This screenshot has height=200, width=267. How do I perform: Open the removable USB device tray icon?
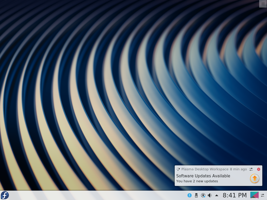pyautogui.click(x=196, y=195)
